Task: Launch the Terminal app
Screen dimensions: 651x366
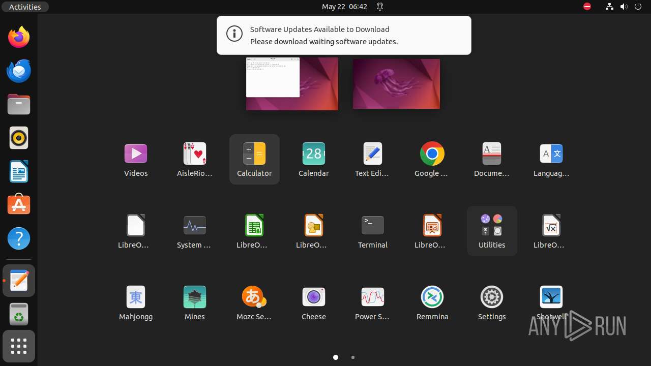Action: click(x=373, y=231)
